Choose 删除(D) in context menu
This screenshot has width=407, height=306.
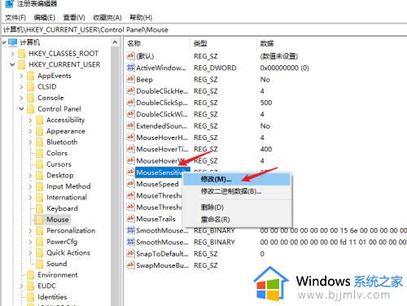point(237,208)
